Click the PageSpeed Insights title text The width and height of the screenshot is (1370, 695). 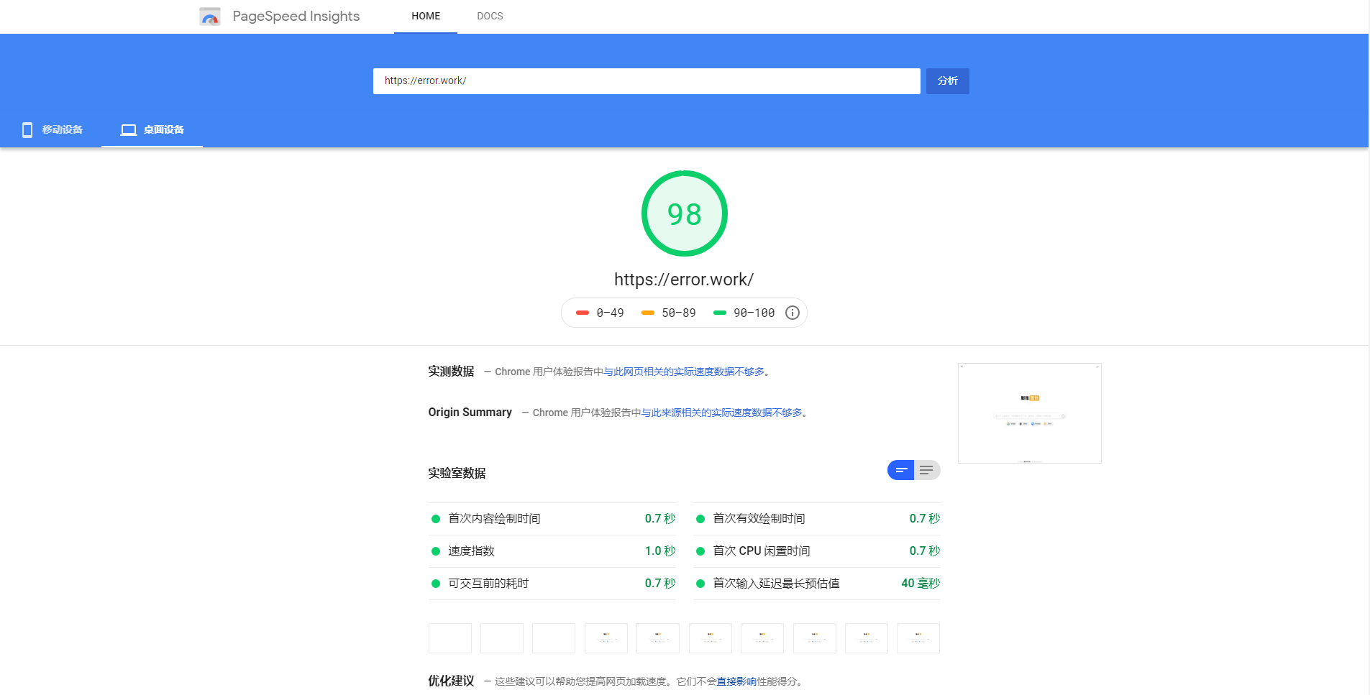296,17
